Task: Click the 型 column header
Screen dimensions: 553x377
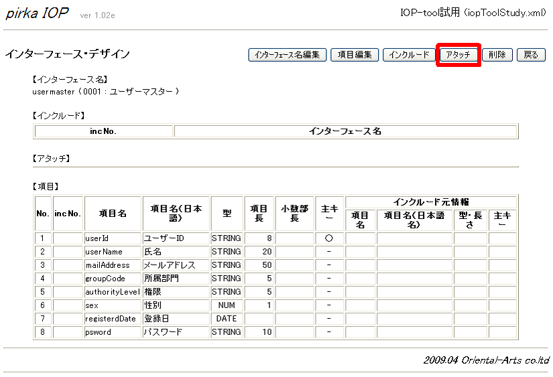Action: (x=227, y=214)
